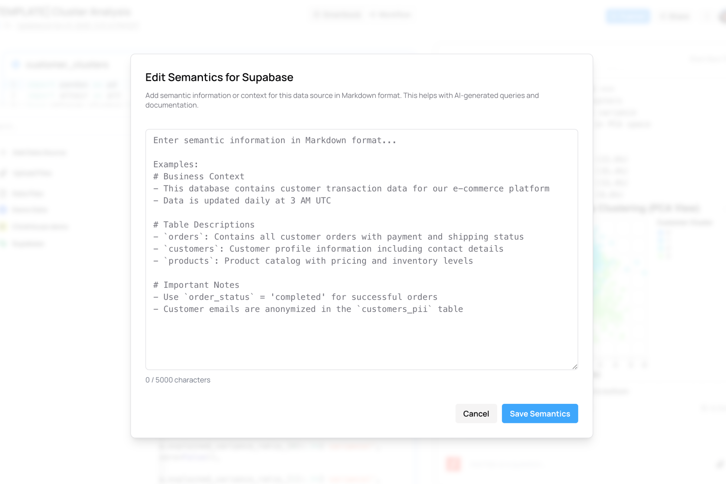Screen dimensions: 726x484
Task: Click the "0 / 5000 characters" counter text
Action: [x=178, y=380]
